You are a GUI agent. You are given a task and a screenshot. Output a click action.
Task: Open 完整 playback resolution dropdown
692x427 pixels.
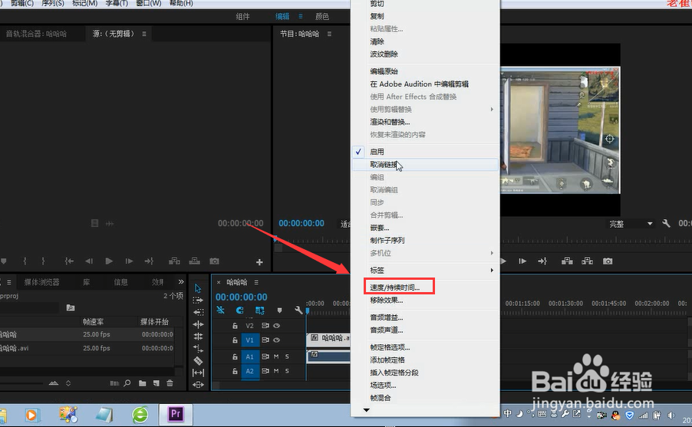click(x=631, y=224)
